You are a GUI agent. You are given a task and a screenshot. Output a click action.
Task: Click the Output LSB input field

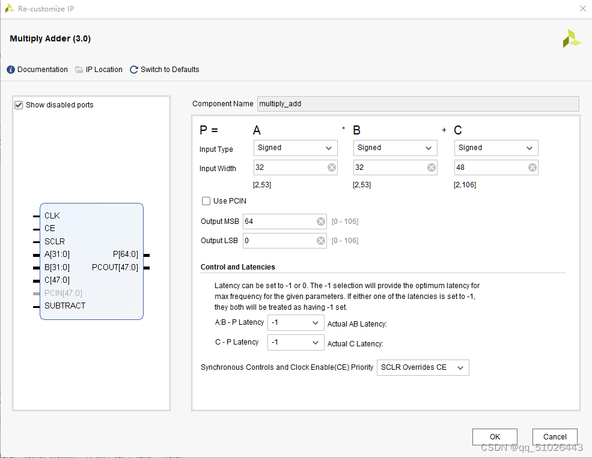coord(285,241)
